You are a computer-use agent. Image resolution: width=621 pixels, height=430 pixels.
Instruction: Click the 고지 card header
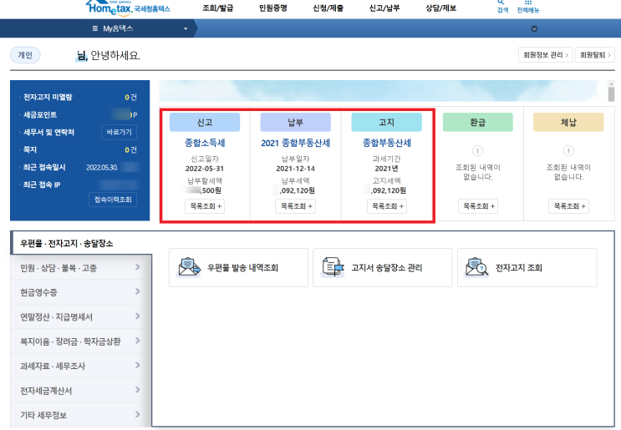point(386,122)
